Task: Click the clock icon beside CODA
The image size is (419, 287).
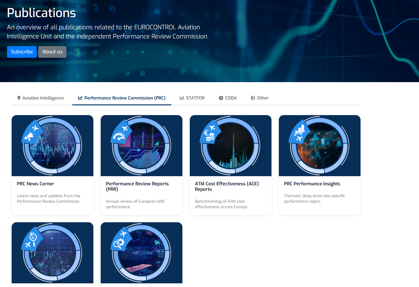Action: point(221,98)
